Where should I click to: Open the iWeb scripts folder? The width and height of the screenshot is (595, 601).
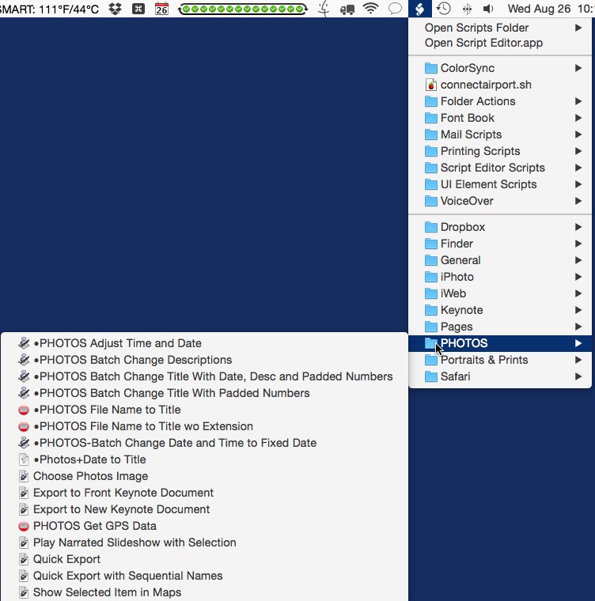tap(500, 293)
